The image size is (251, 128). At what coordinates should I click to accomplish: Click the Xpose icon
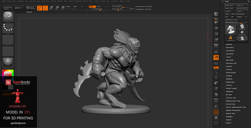216,123
